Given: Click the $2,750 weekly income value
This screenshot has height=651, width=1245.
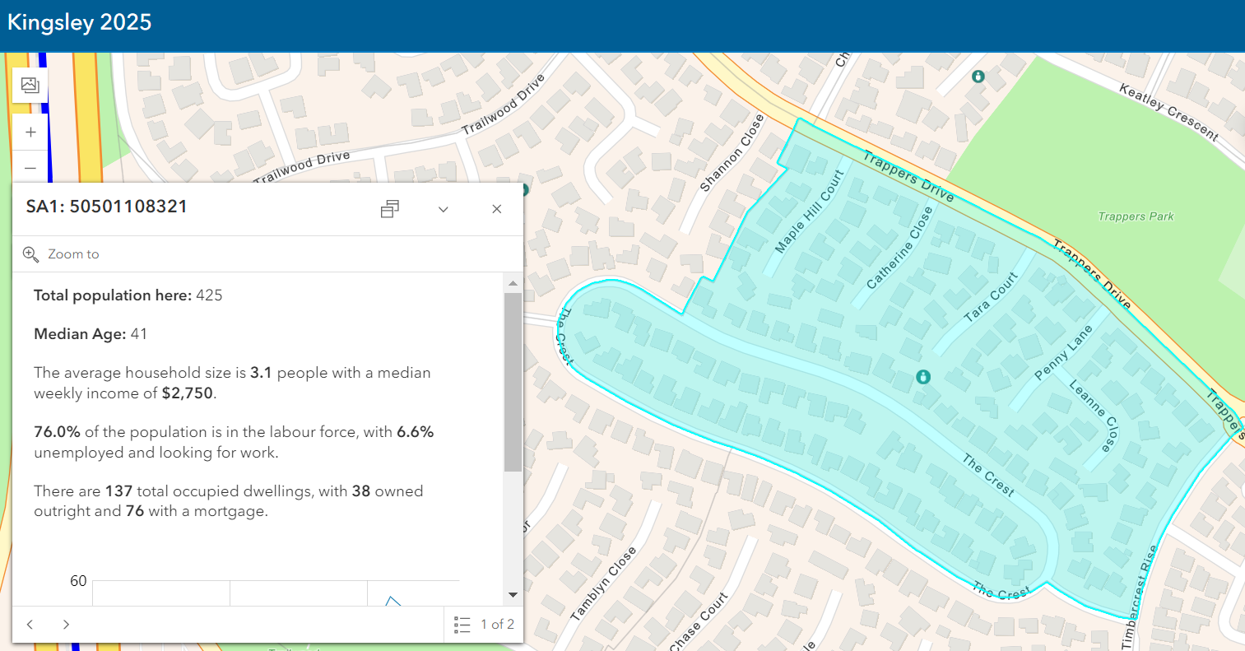Looking at the screenshot, I should click(188, 393).
